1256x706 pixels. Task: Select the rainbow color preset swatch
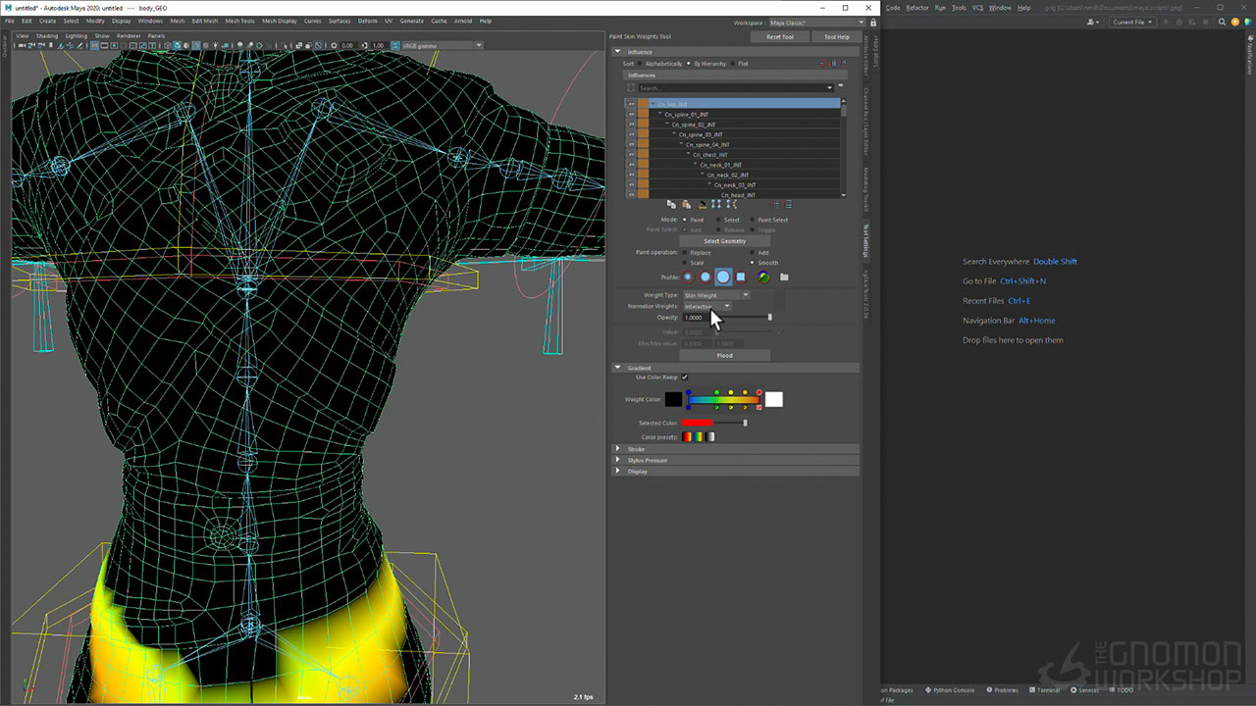tap(698, 437)
